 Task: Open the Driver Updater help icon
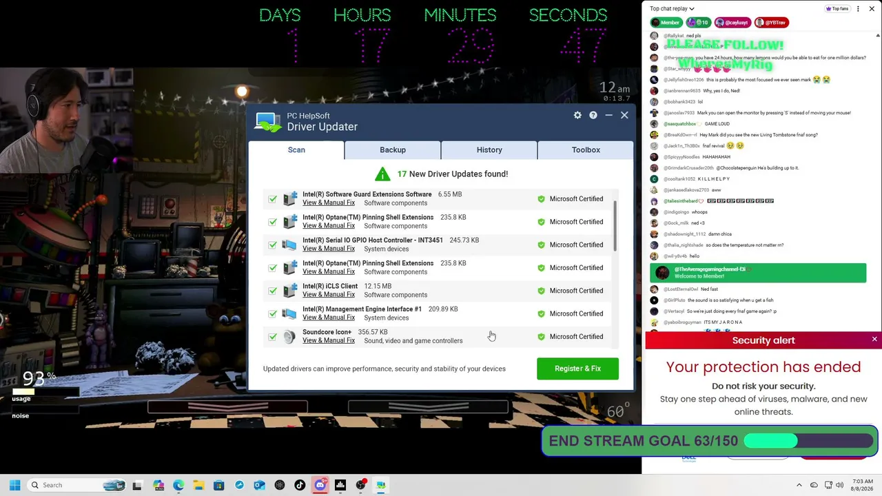tap(593, 115)
